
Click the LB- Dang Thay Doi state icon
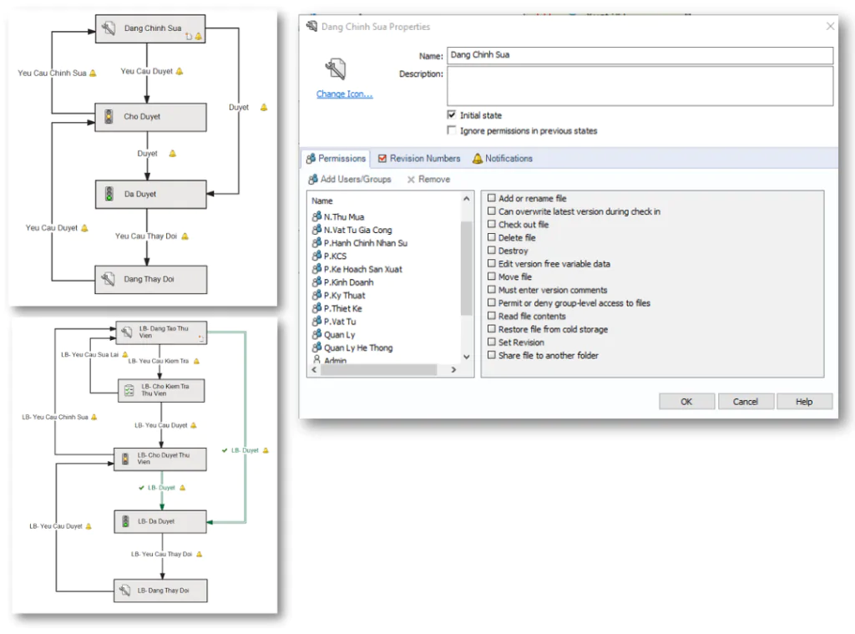pos(125,591)
